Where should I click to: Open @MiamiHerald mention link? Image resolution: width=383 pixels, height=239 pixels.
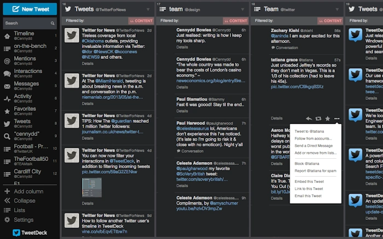(109, 81)
